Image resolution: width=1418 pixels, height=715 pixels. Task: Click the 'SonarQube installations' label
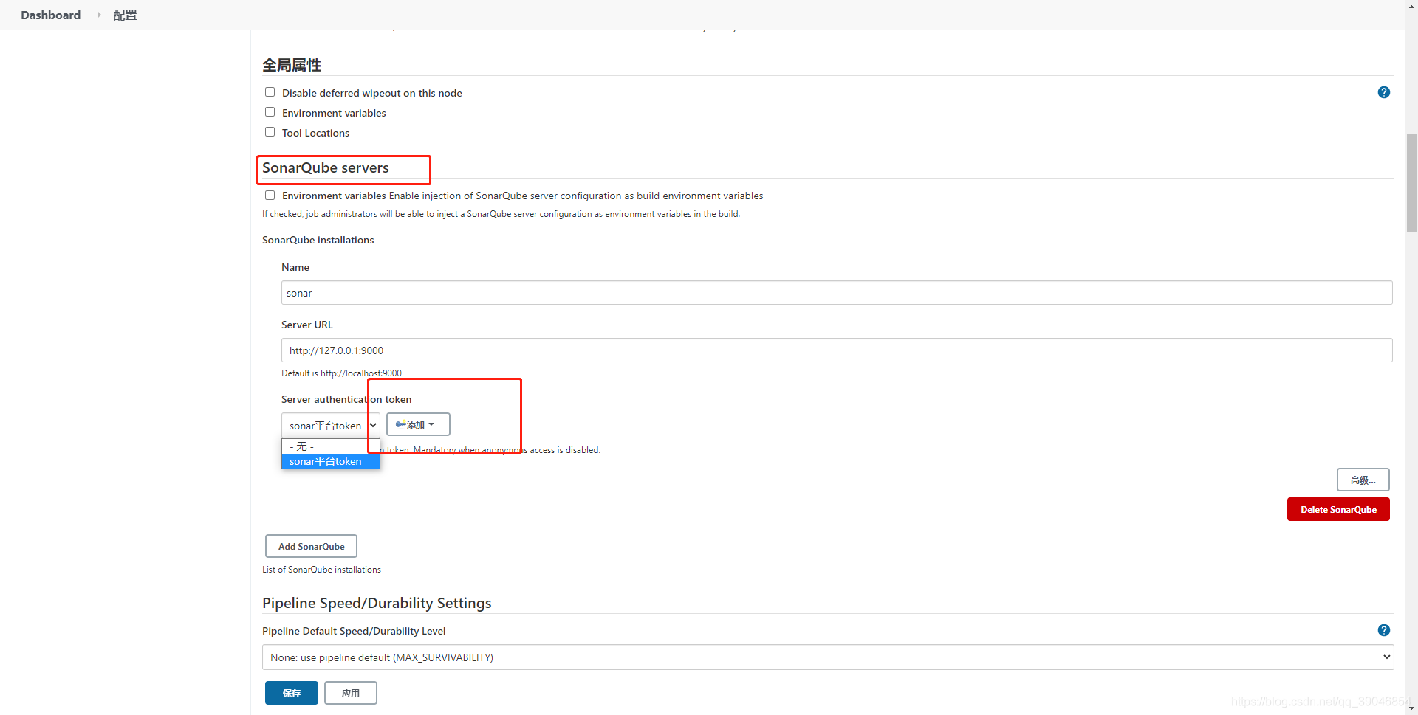pos(318,240)
